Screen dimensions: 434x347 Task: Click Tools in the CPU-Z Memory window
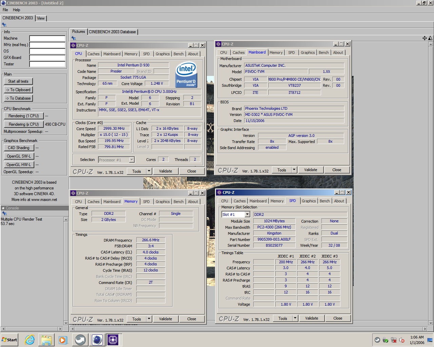point(137,319)
